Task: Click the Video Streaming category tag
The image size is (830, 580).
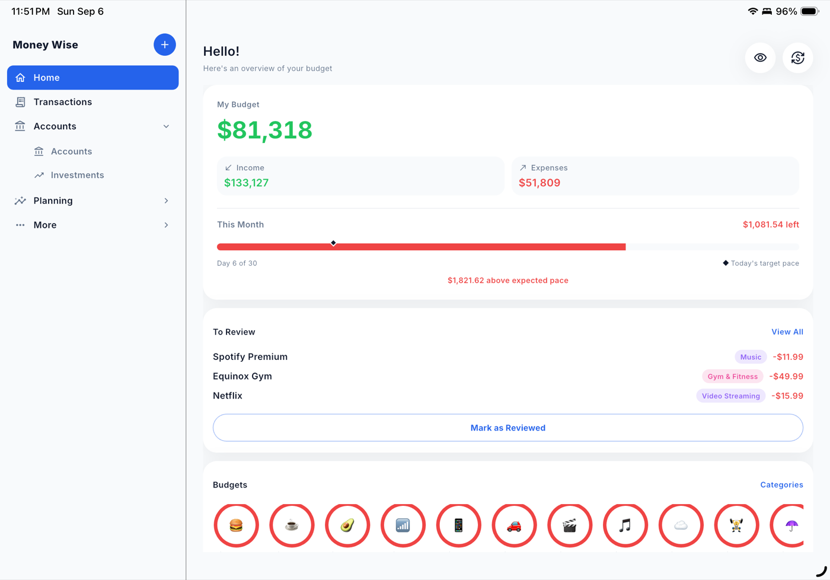Action: 730,396
